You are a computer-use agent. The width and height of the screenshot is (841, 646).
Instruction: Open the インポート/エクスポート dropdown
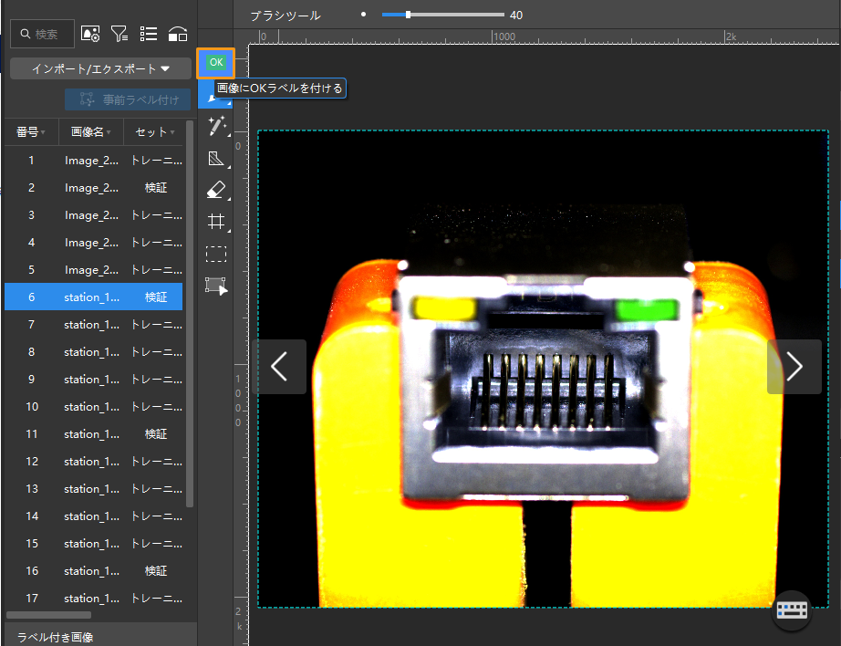coord(101,68)
